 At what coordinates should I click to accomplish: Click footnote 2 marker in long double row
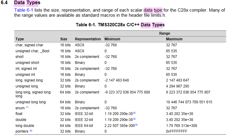pos(137,125)
